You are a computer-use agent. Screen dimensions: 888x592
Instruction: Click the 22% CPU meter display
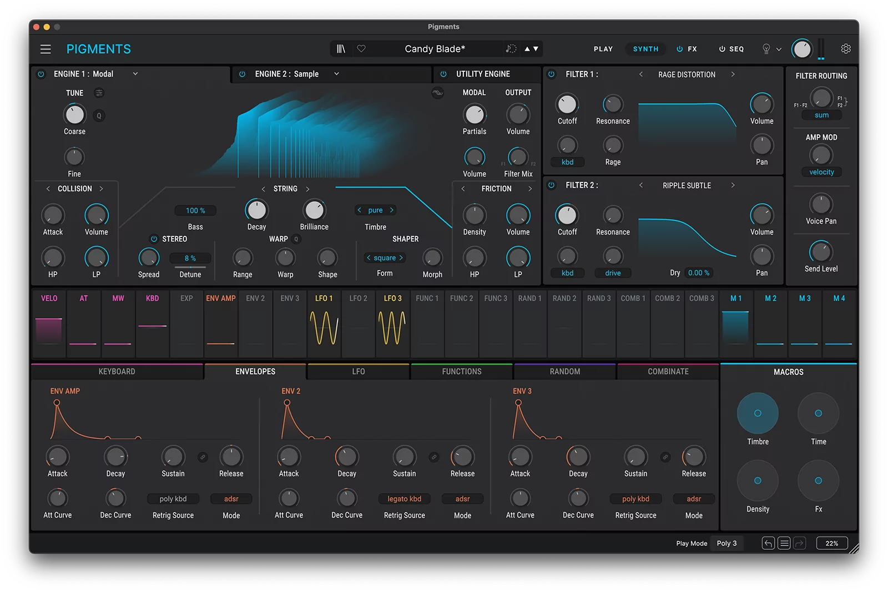click(x=831, y=543)
